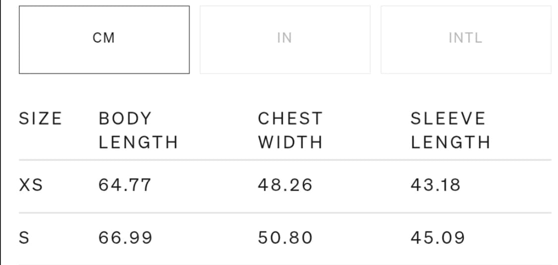The height and width of the screenshot is (265, 558).
Task: Click the word WIDTH in the header
Action: pos(290,143)
